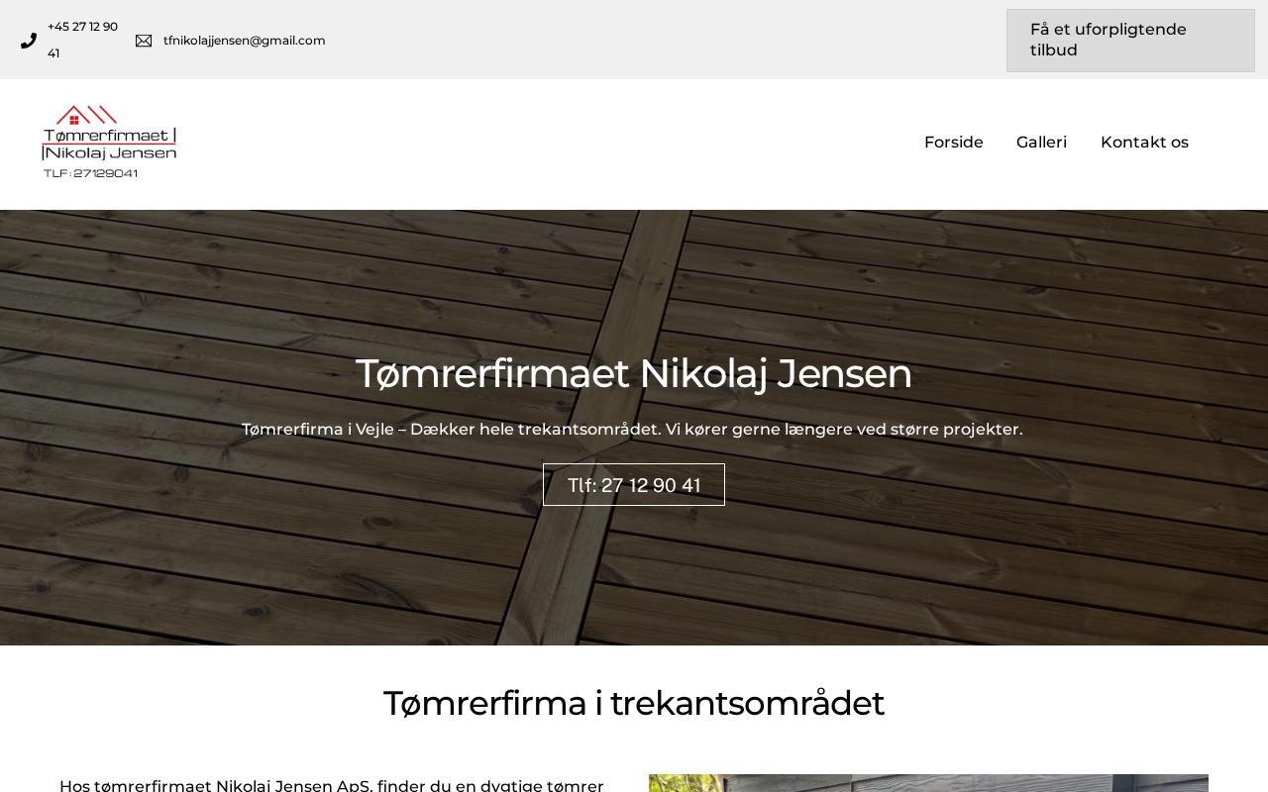The width and height of the screenshot is (1268, 792).
Task: Open the house photo below the heading
Action: (x=928, y=783)
